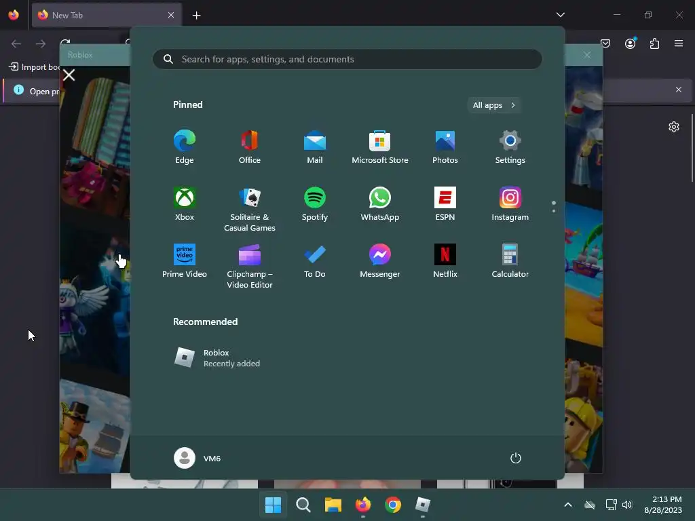Open Messenger

tap(380, 261)
